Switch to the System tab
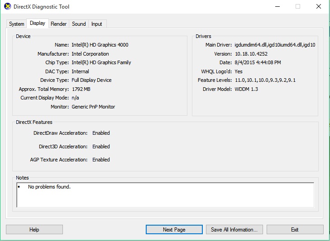This screenshot has height=241, width=330. click(16, 24)
